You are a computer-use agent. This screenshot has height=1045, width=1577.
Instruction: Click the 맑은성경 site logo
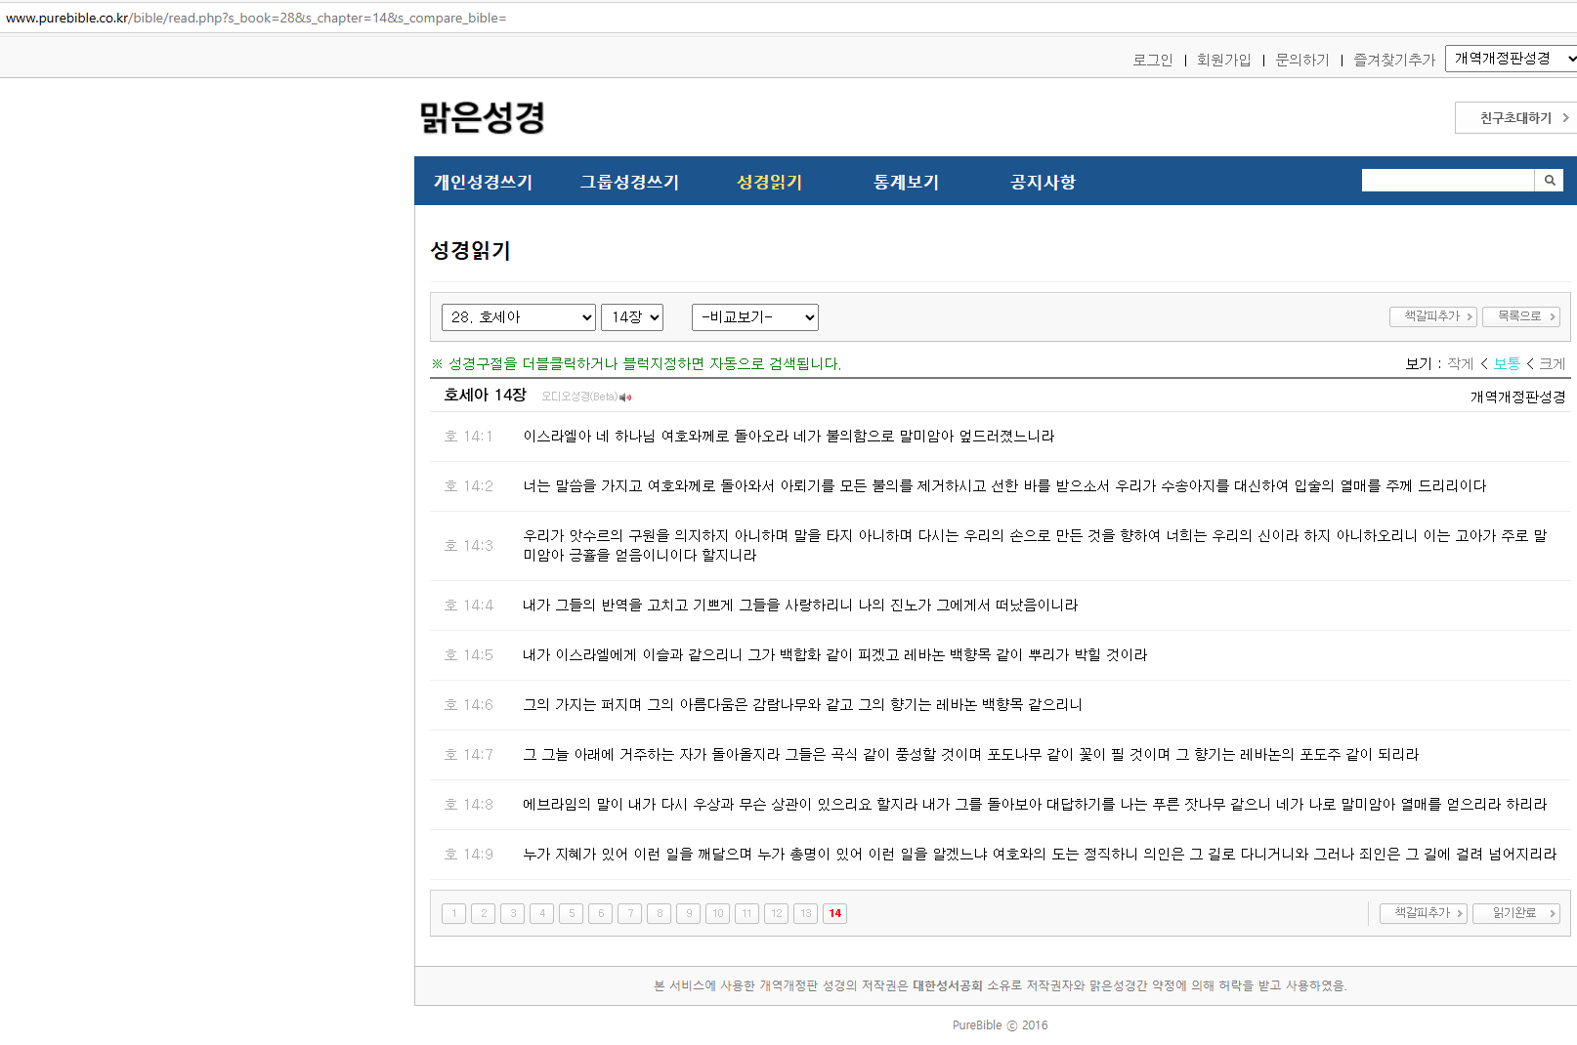click(x=483, y=117)
